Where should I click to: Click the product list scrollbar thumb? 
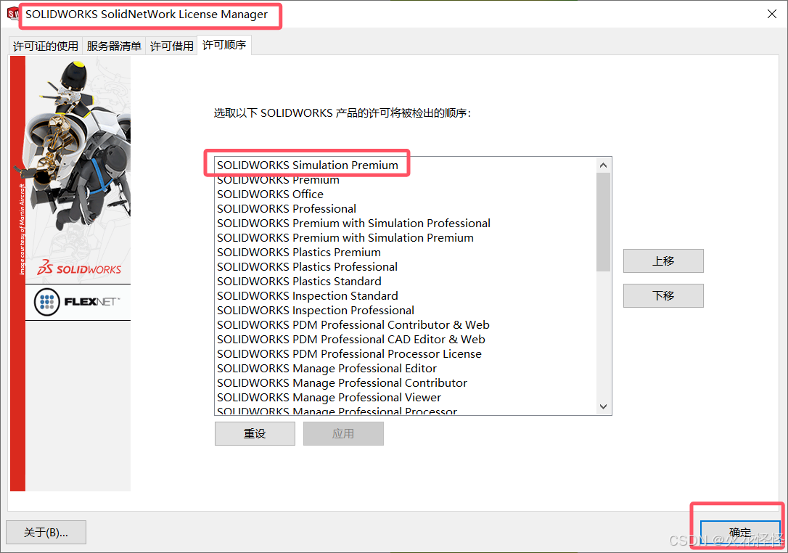point(604,221)
